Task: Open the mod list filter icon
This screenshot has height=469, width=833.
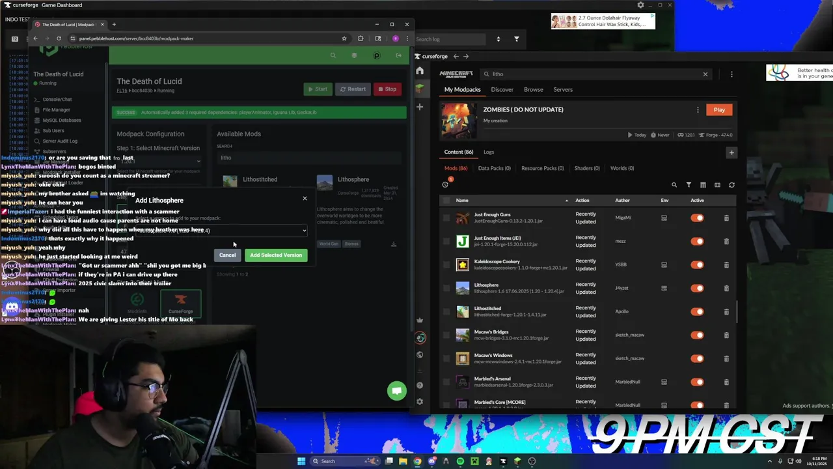Action: [x=689, y=185]
